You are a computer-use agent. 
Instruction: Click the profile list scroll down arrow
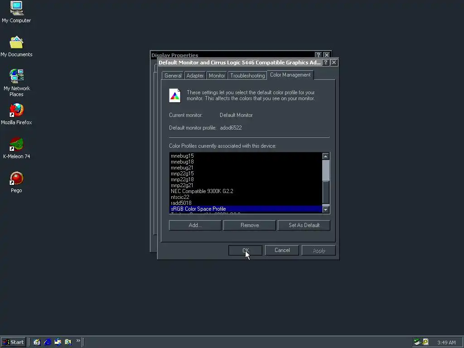(325, 209)
